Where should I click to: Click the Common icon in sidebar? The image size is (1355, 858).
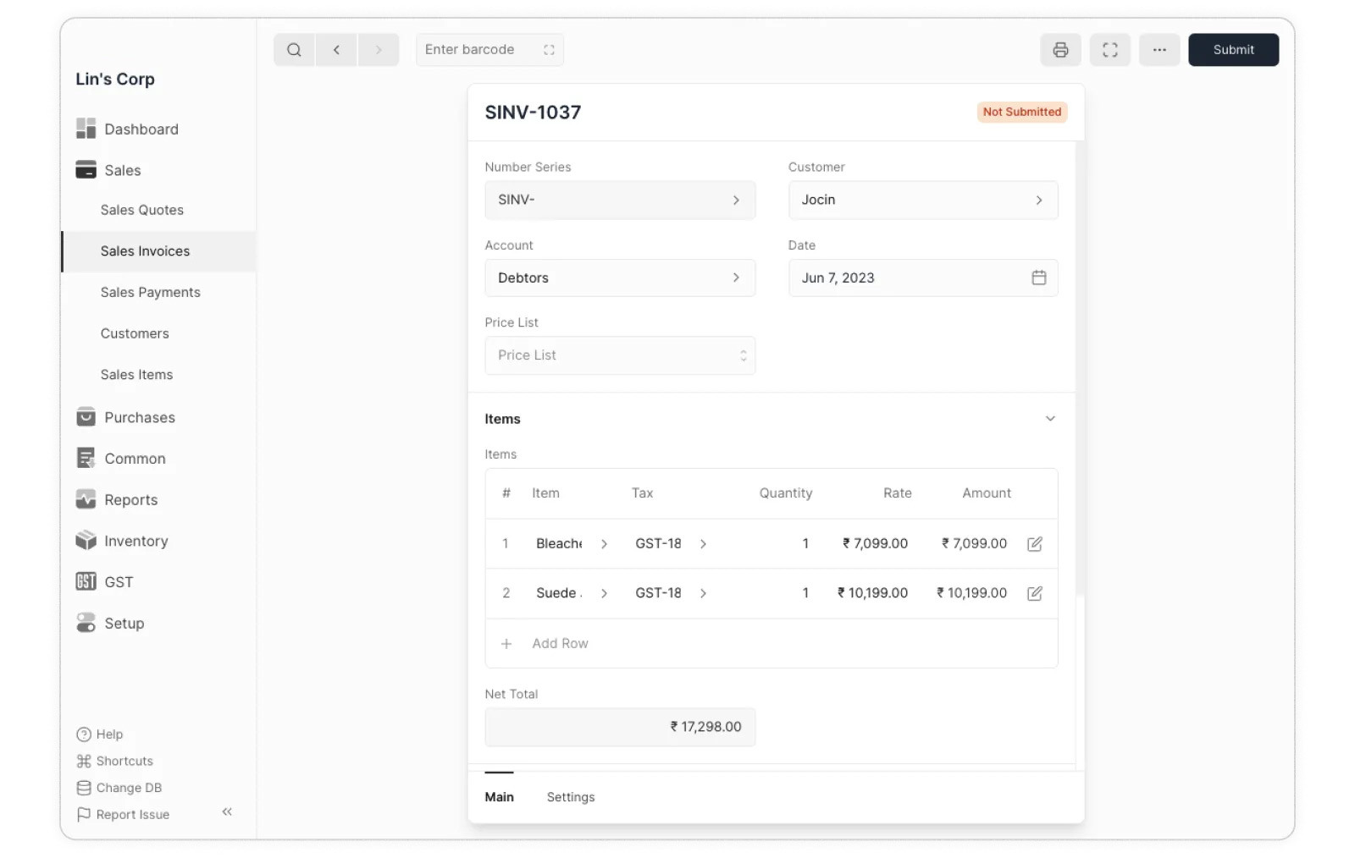(86, 459)
